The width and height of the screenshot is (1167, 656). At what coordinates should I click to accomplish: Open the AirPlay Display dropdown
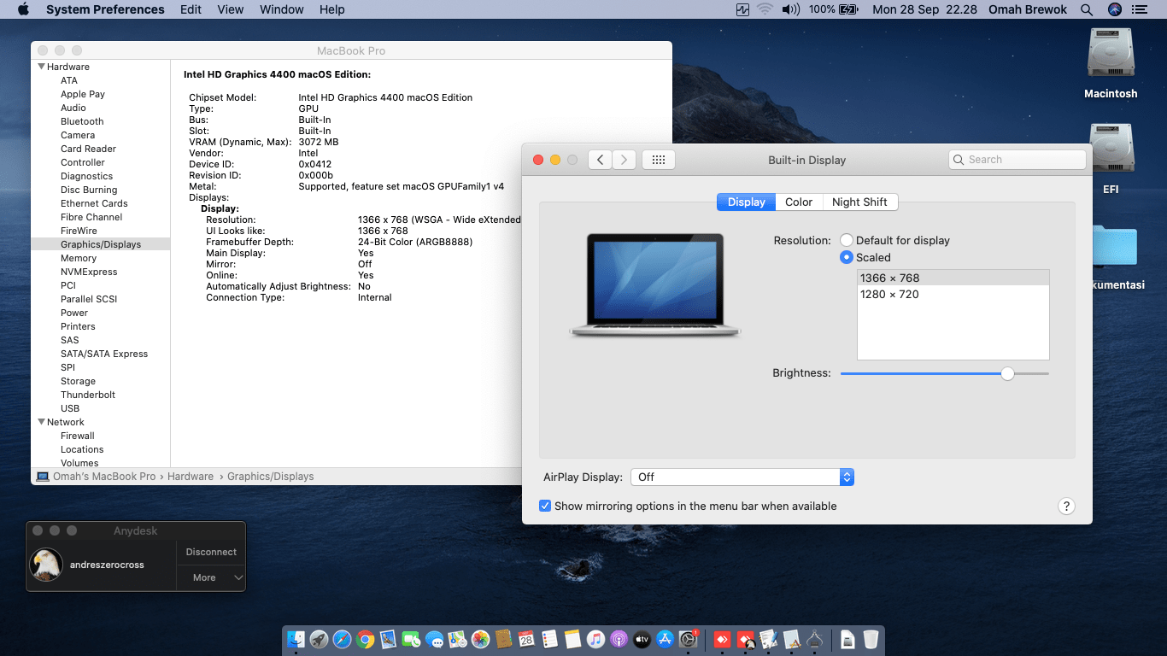click(742, 477)
